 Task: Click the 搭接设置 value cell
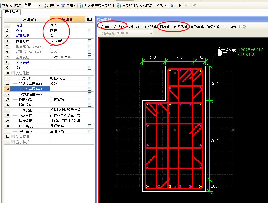(67, 121)
